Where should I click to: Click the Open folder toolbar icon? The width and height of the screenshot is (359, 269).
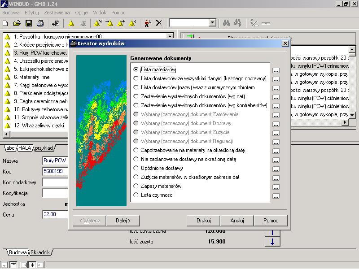[x=17, y=23]
